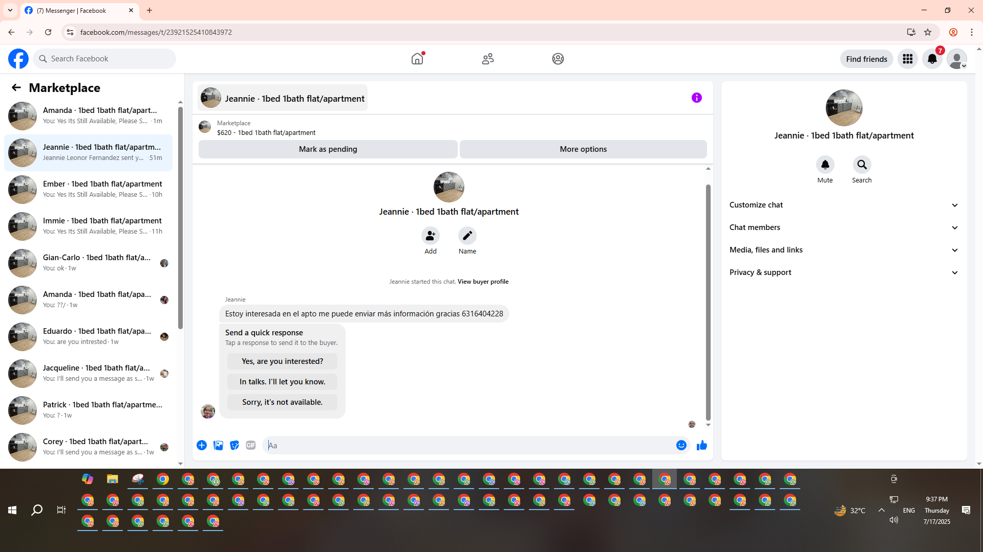This screenshot has height=552, width=983.
Task: Reload the browser page
Action: [48, 32]
